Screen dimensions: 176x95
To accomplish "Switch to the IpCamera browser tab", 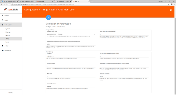I will 62,1.
